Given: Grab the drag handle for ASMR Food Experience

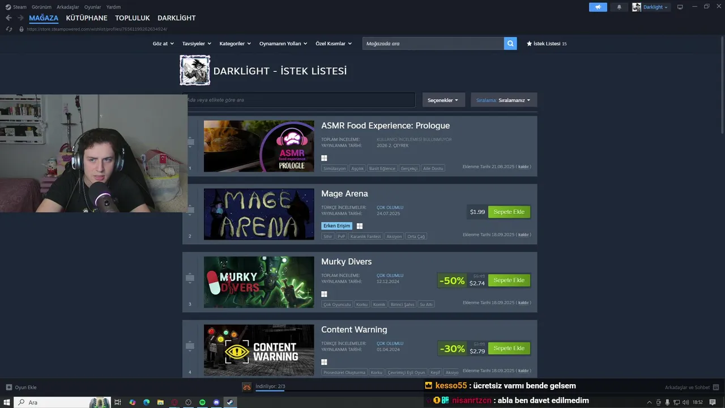Looking at the screenshot, I should [x=190, y=142].
